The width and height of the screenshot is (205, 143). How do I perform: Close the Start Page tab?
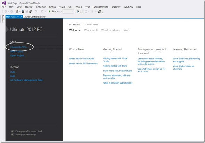point(21,17)
